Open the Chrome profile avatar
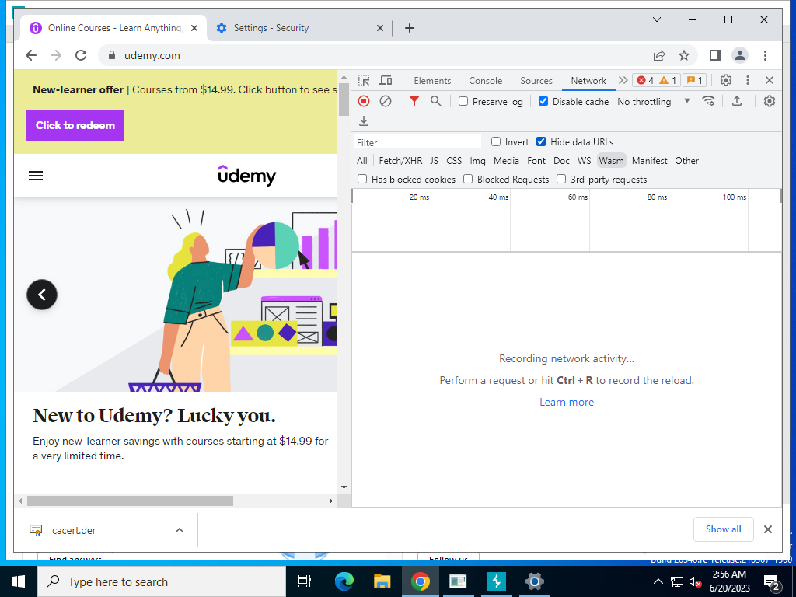This screenshot has width=796, height=597. [x=740, y=55]
